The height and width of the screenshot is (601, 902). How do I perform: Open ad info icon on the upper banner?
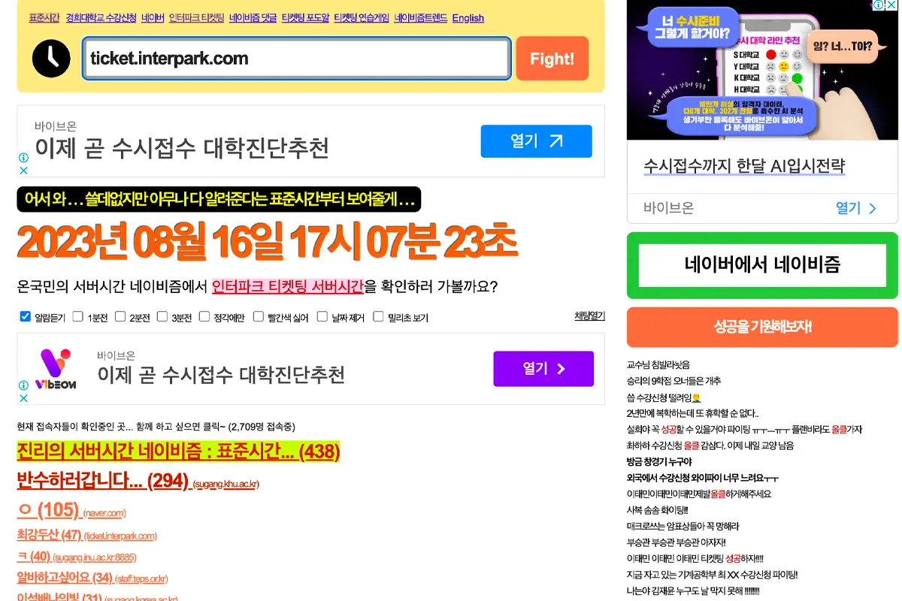click(x=23, y=158)
